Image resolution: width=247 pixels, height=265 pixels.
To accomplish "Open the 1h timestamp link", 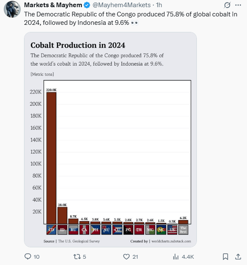I will click(159, 5).
